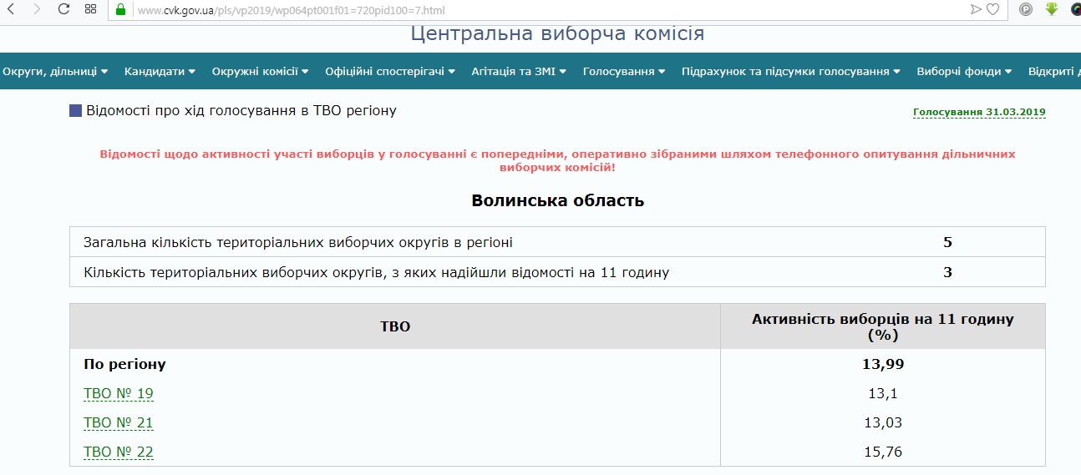Click the browser forward arrow
The width and height of the screenshot is (1081, 475).
click(36, 10)
